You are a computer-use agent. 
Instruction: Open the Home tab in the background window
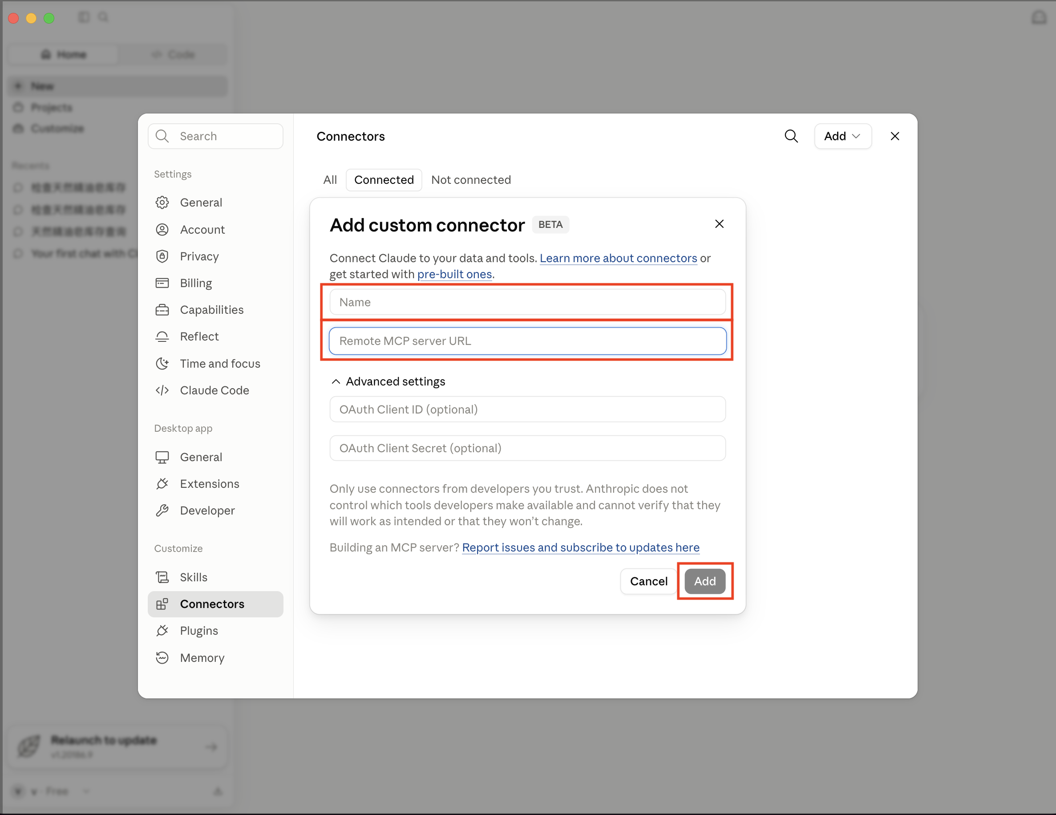(64, 54)
